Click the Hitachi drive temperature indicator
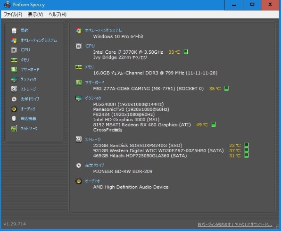 [x=247, y=156]
